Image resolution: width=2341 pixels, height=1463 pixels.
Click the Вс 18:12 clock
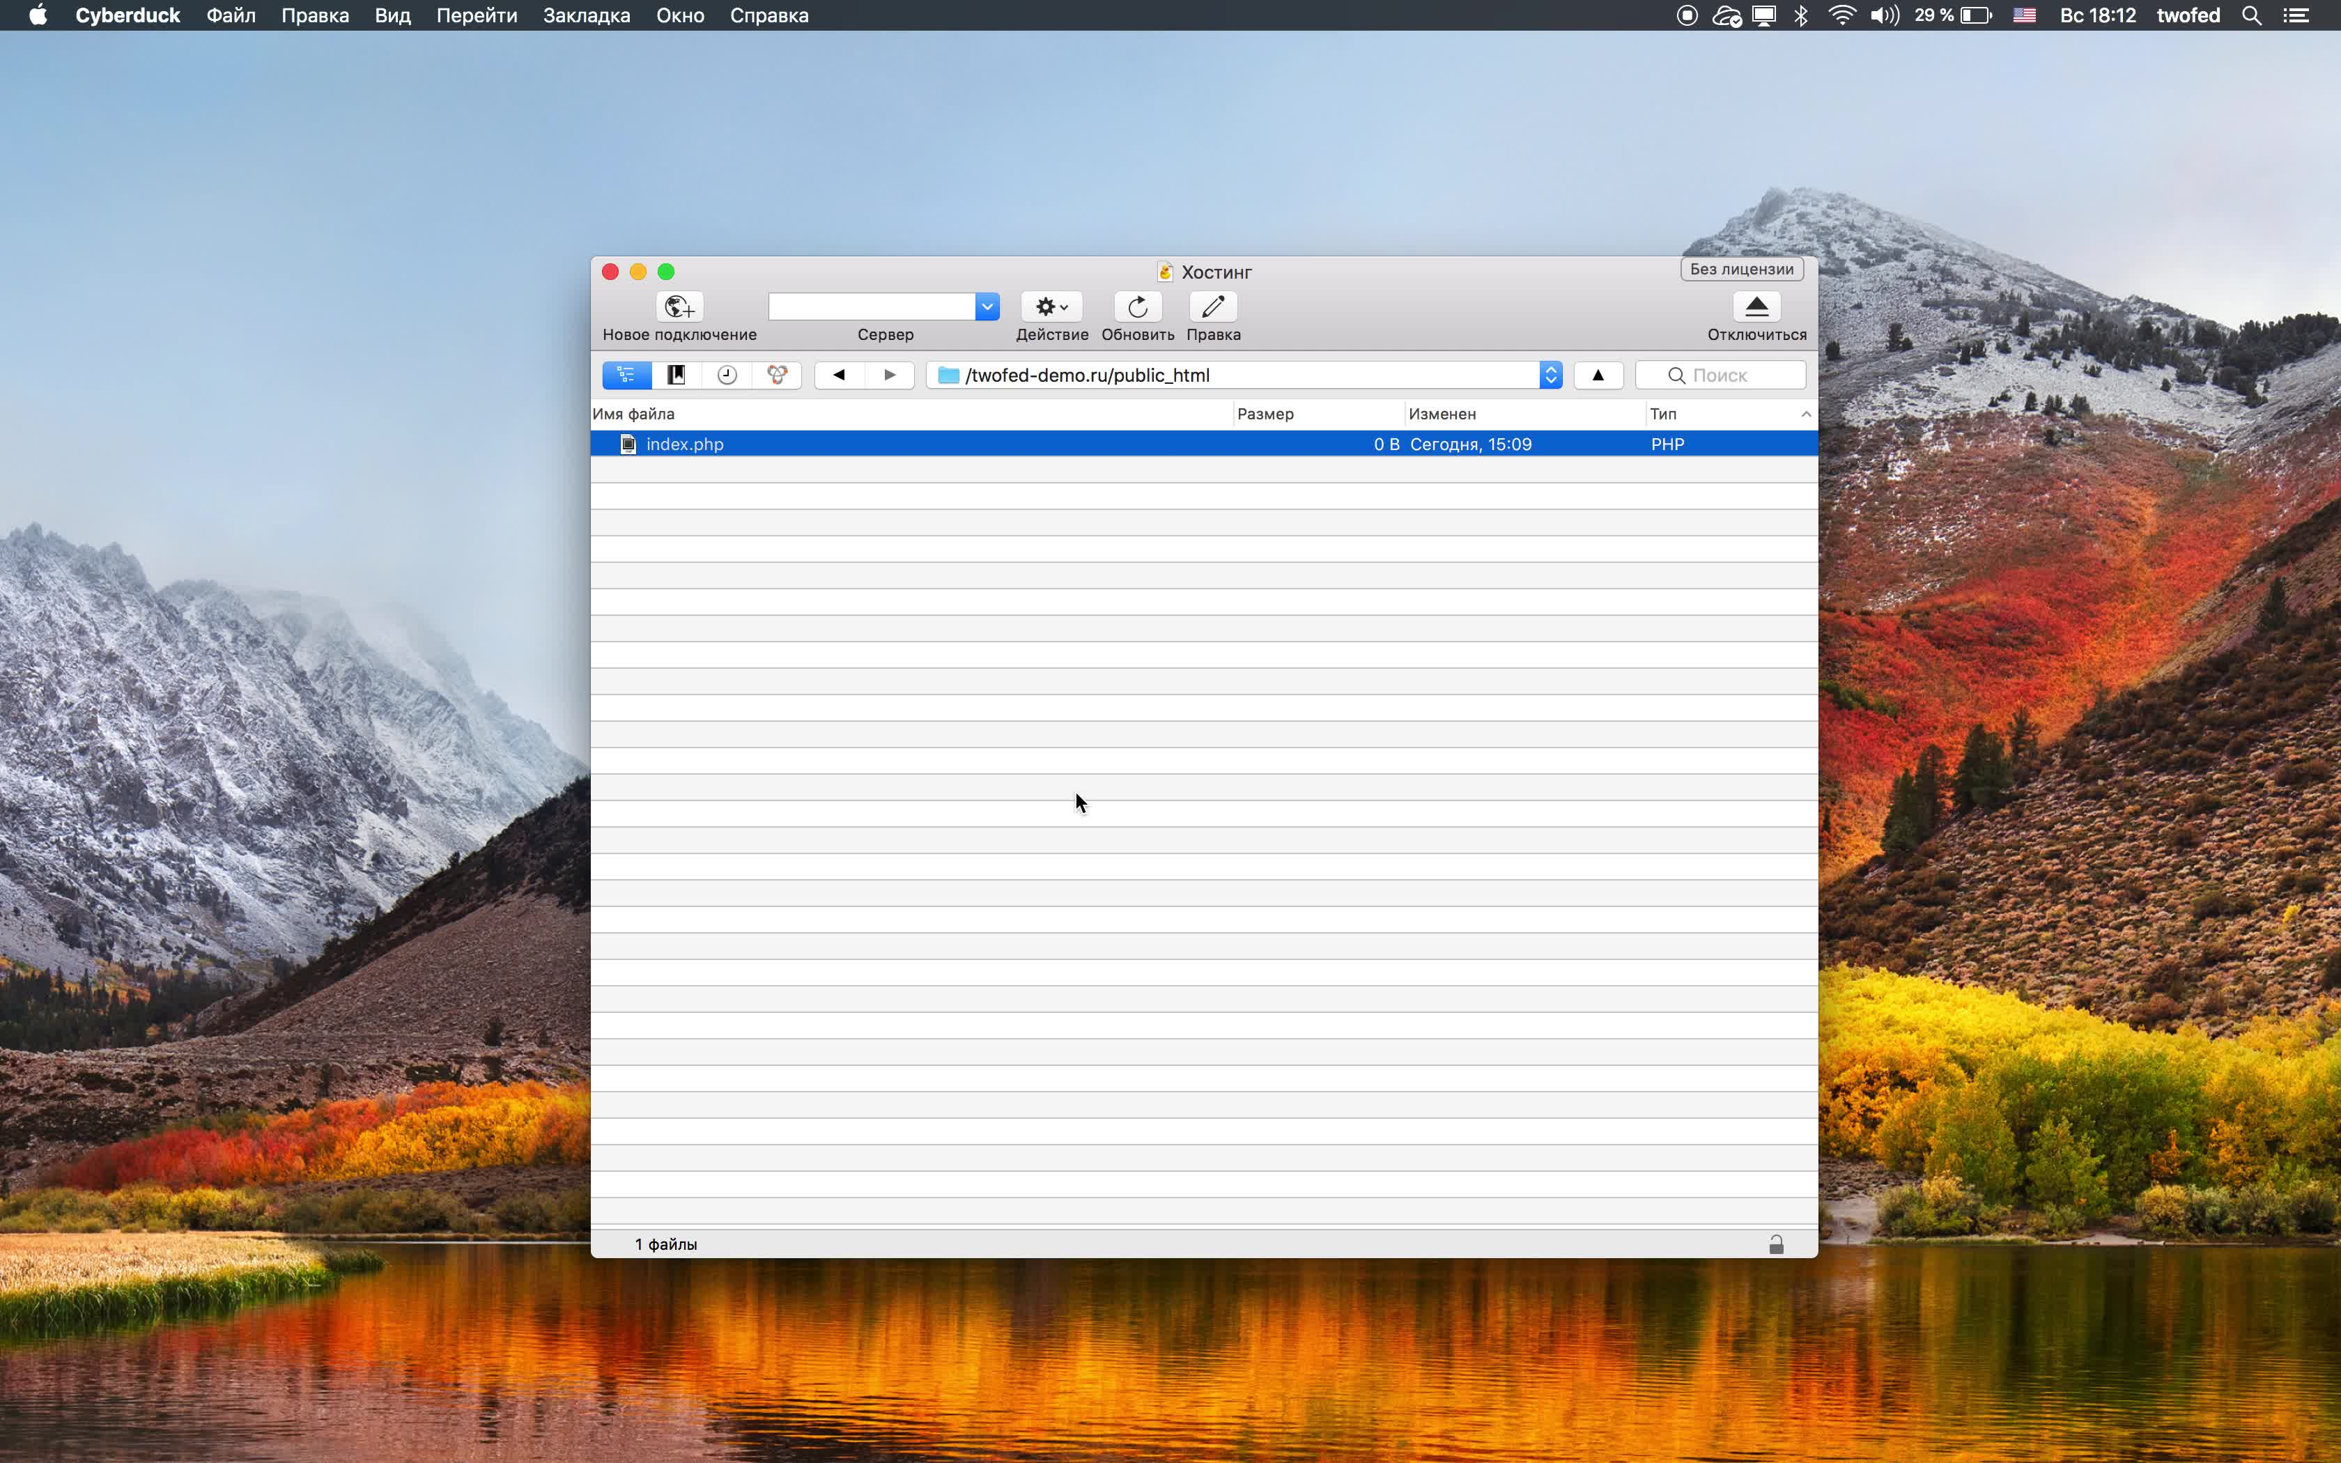2097,15
